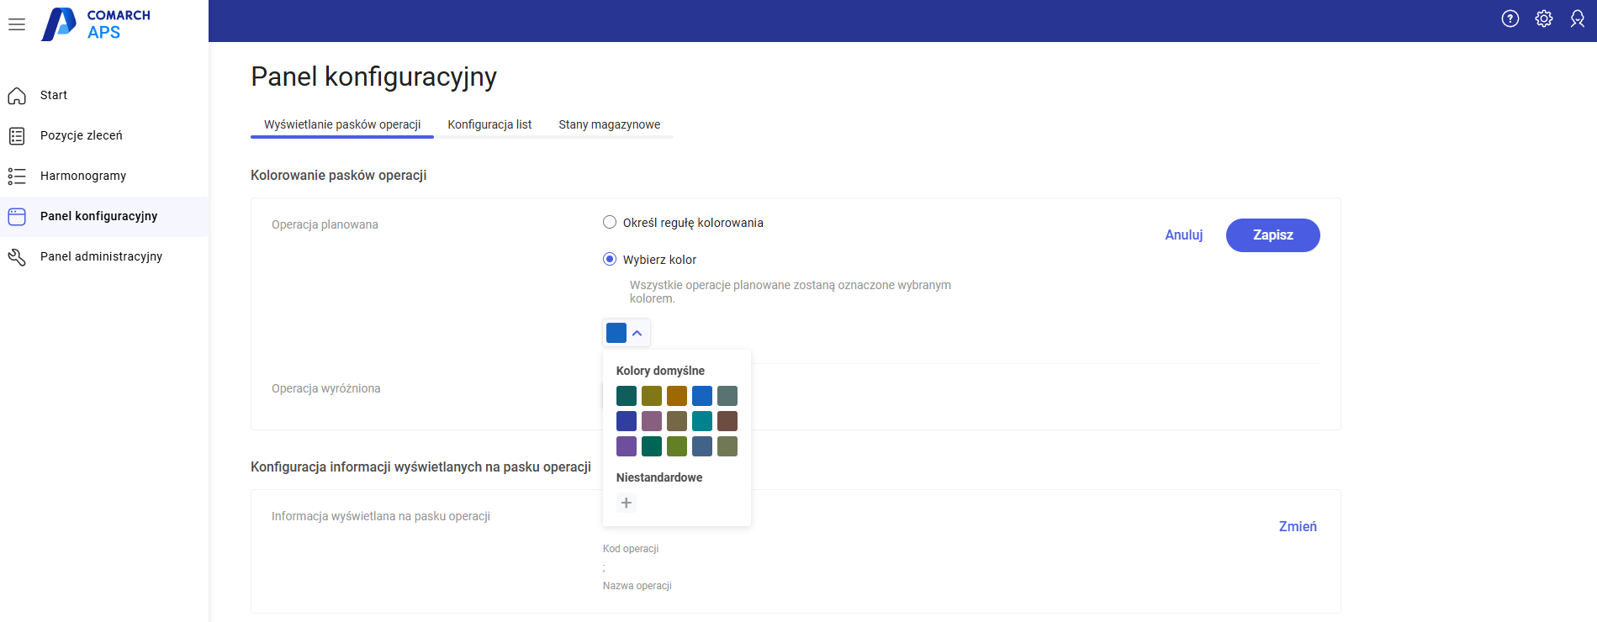The image size is (1597, 622).
Task: Select 'Określ regułę kolorowania' radio option
Action: click(610, 223)
